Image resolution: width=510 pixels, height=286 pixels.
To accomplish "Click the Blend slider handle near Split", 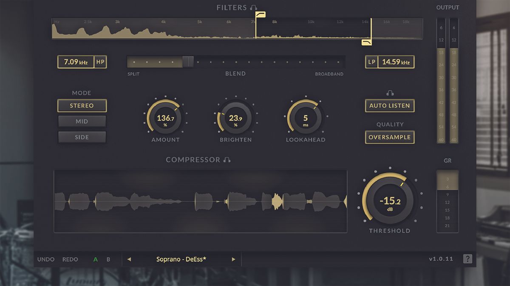I will click(188, 61).
